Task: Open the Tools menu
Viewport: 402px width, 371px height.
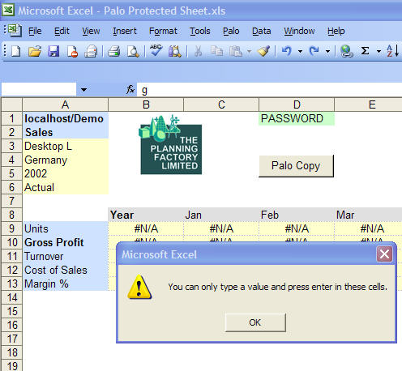Action: point(200,31)
